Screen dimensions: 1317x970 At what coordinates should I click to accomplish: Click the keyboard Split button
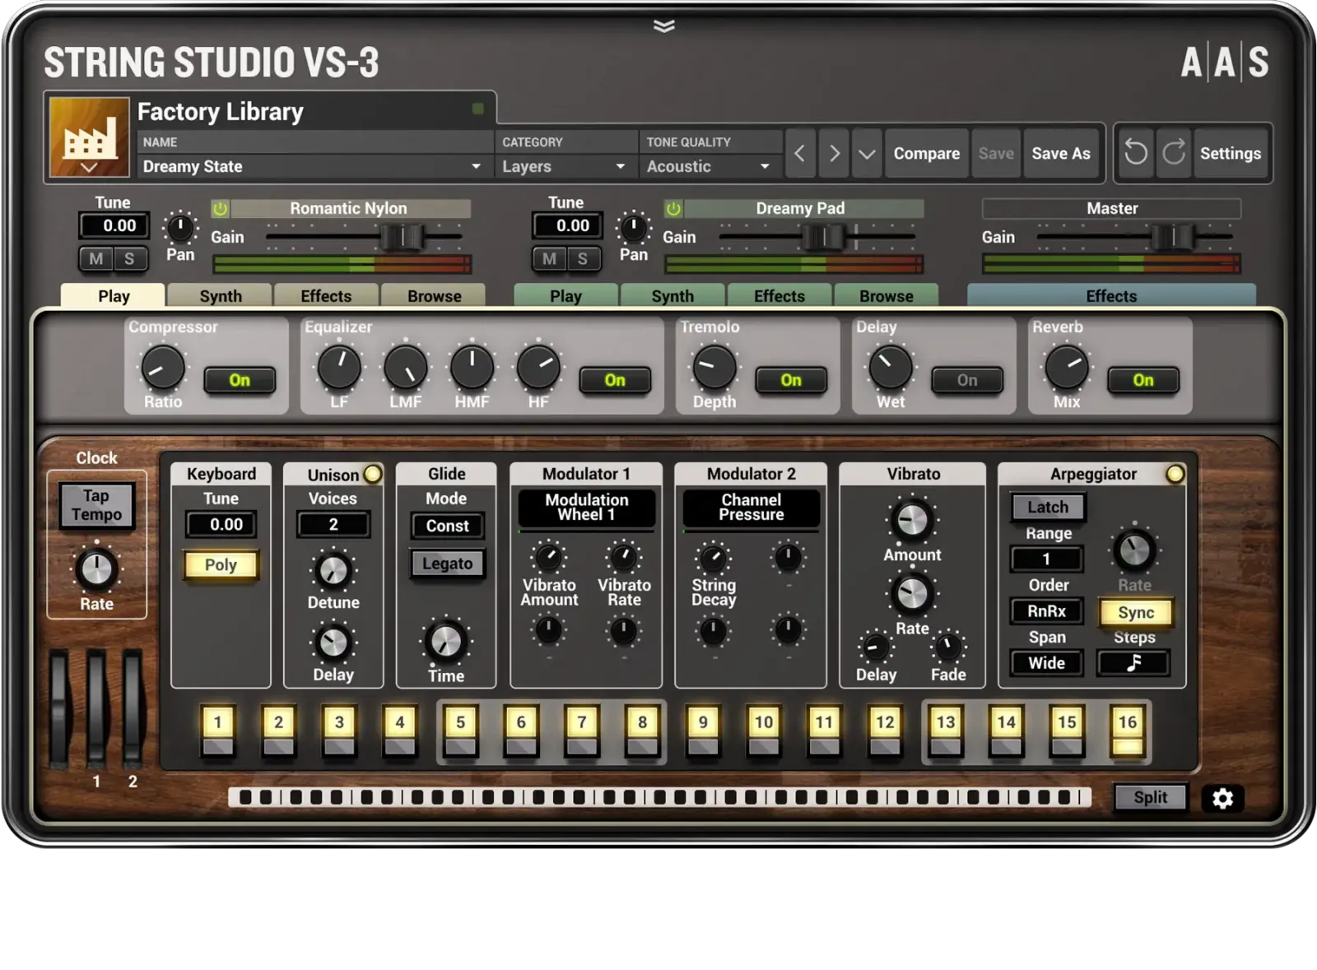coord(1150,797)
